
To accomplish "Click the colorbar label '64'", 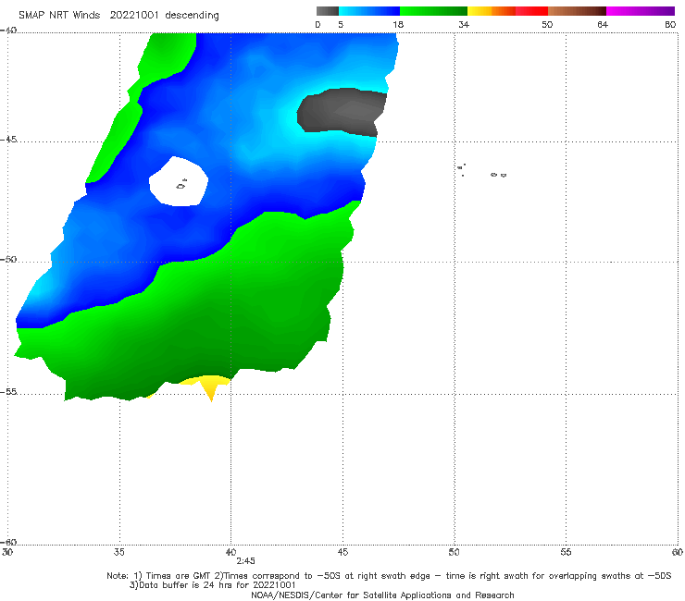I will coord(603,24).
